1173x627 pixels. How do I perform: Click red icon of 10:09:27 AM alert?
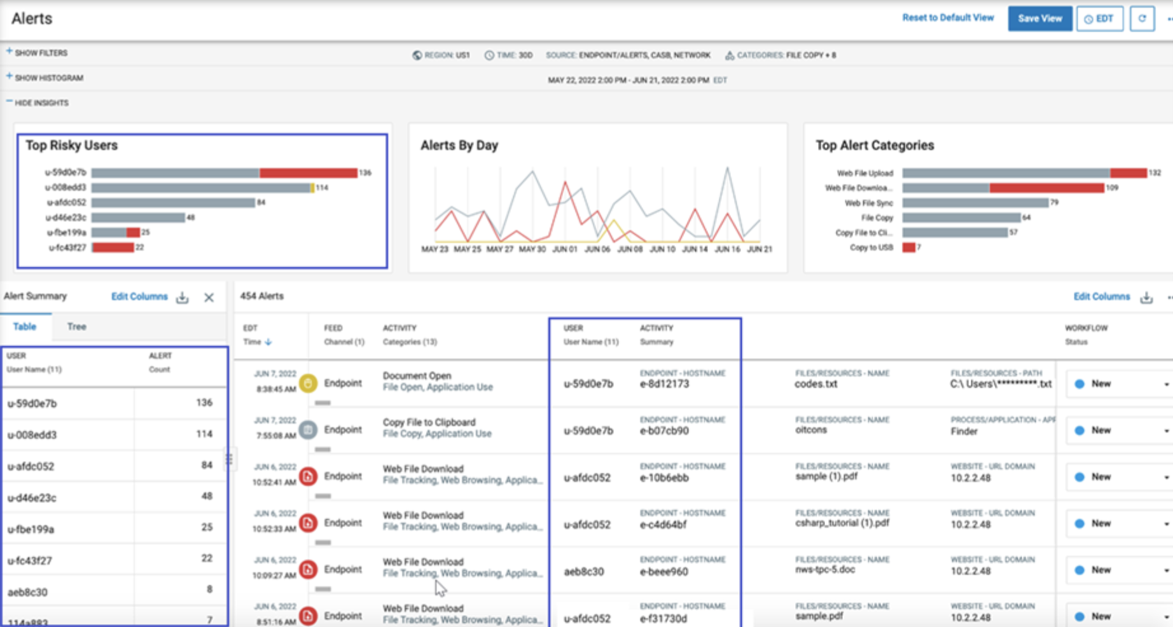pos(308,569)
